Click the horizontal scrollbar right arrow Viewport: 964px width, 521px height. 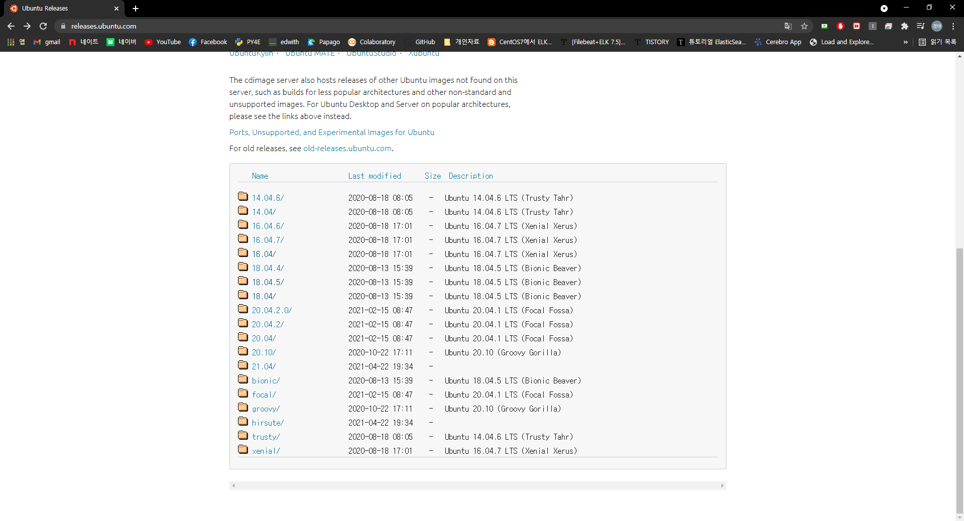[722, 486]
